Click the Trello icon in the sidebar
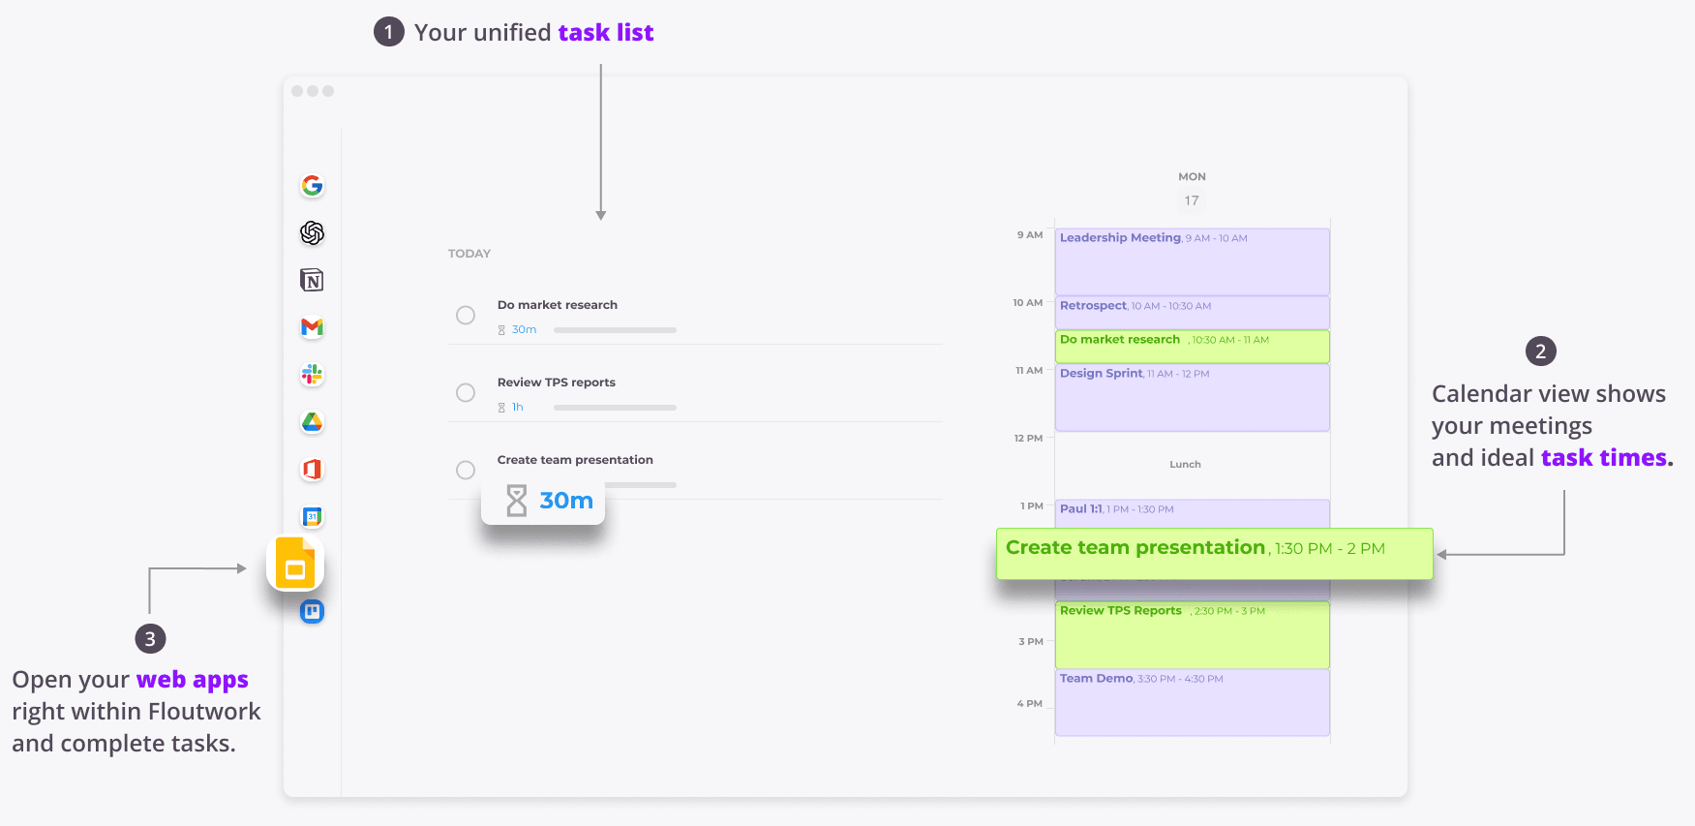1695x826 pixels. pos(312,612)
